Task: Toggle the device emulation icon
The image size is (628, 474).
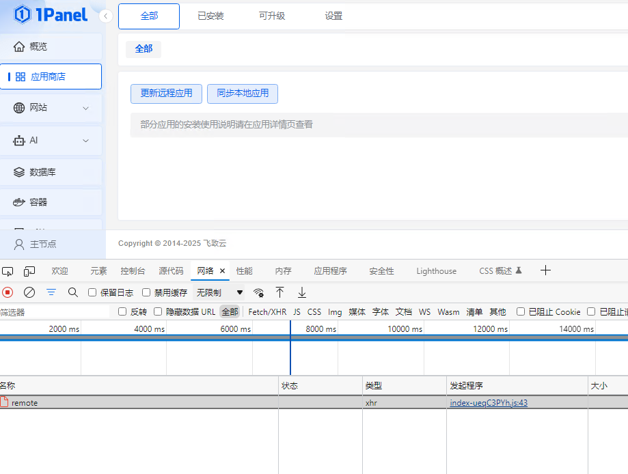Action: point(29,271)
